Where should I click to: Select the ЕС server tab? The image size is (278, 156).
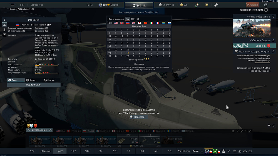click(x=138, y=19)
